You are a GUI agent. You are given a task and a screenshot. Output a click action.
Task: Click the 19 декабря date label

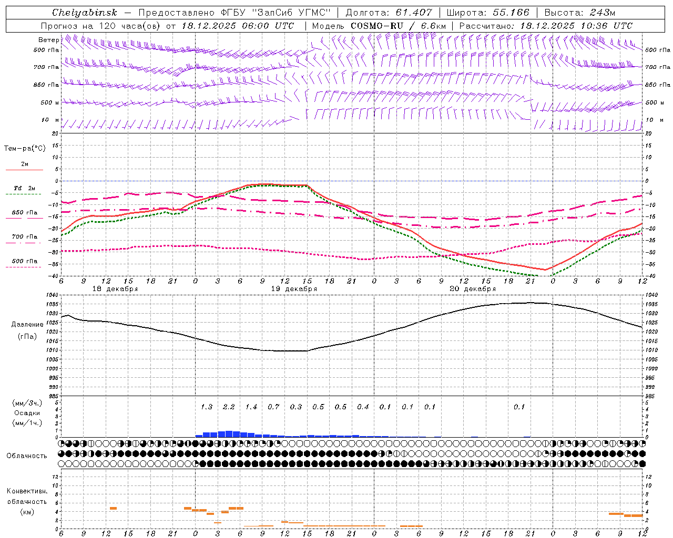(294, 289)
